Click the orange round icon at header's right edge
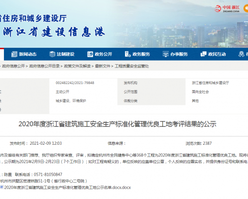Image resolution: width=248 pixels, height=199 pixels. [246, 8]
